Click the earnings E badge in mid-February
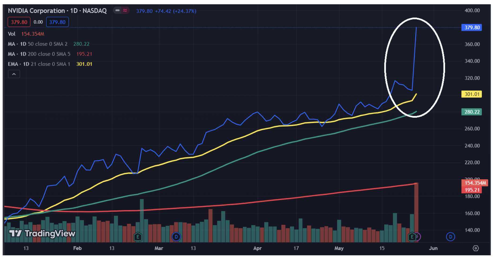Viewport: 496px width, 260px height. [138, 237]
